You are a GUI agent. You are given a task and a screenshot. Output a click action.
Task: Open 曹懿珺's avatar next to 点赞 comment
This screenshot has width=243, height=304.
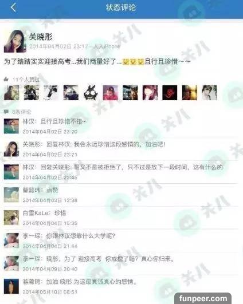[11, 195]
